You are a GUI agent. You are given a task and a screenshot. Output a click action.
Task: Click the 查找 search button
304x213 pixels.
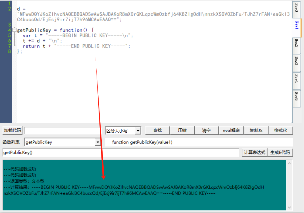pyautogui.click(x=157, y=130)
